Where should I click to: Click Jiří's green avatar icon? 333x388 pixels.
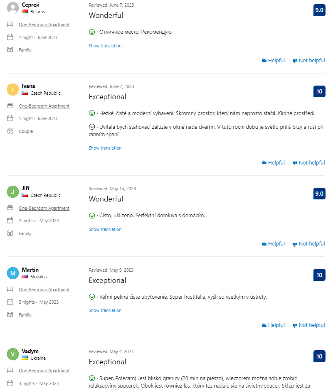point(13,192)
